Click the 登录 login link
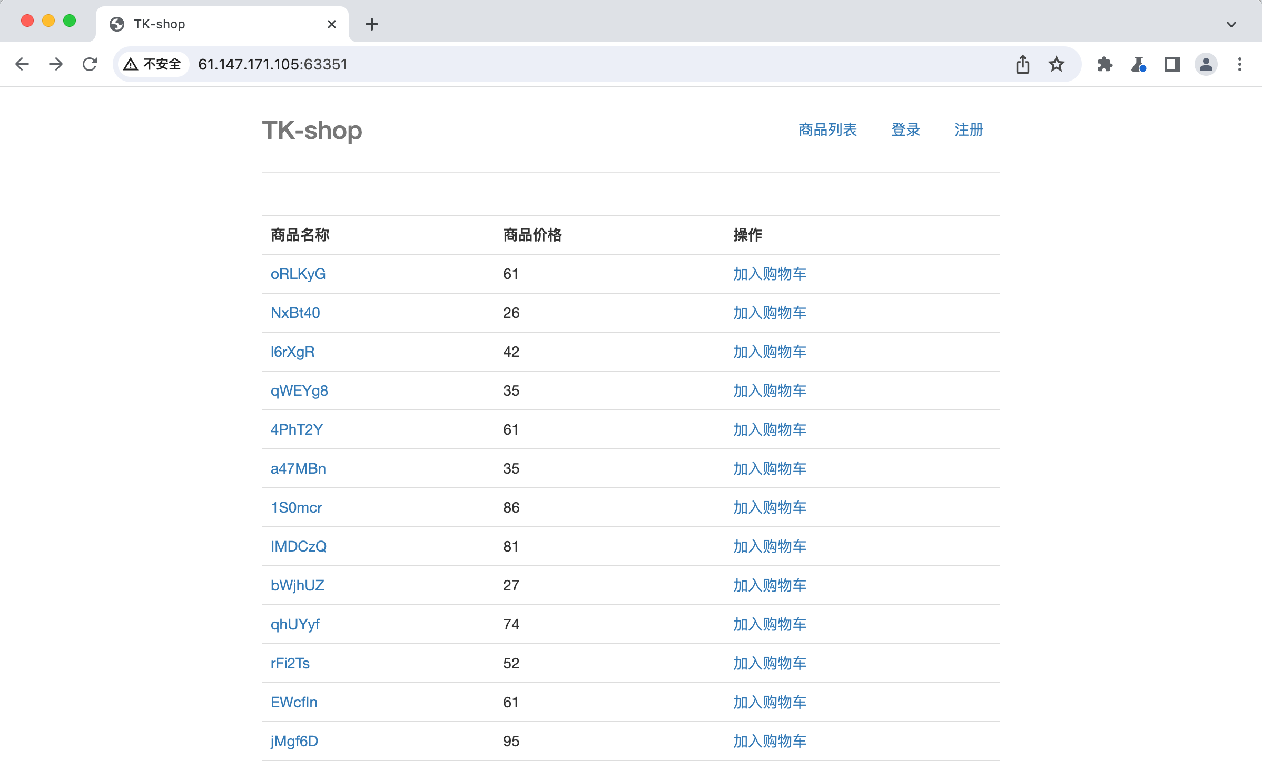Image resolution: width=1262 pixels, height=761 pixels. click(905, 130)
